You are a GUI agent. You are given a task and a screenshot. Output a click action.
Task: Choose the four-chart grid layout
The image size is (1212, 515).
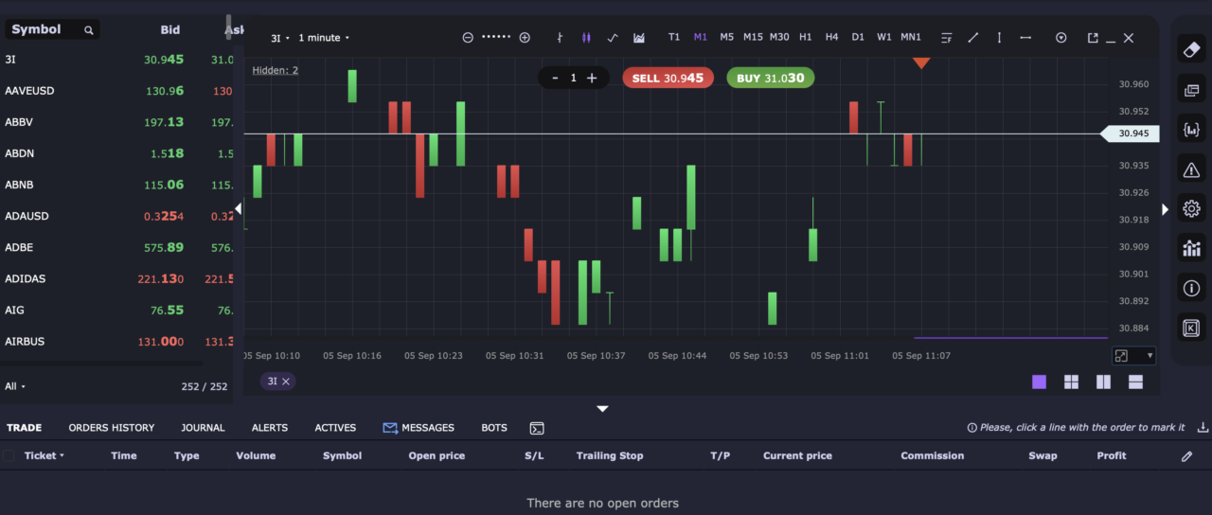coord(1071,382)
